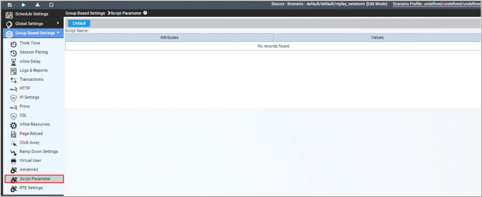Click the Transactions arrows icon
The image size is (482, 197).
pyautogui.click(x=13, y=80)
